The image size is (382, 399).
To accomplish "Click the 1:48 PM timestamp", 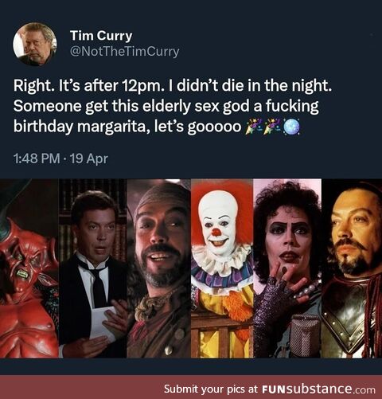I will [37, 158].
